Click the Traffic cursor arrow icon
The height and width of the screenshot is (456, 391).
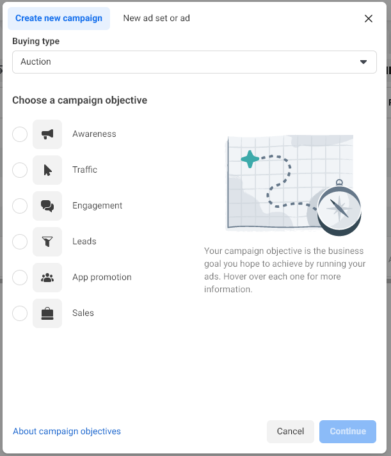(47, 170)
